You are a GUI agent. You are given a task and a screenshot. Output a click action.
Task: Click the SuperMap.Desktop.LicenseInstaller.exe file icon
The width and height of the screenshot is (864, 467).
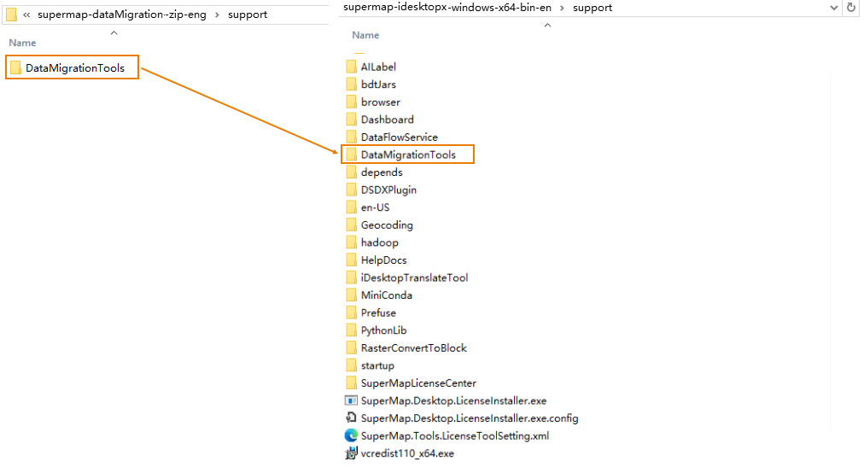click(350, 400)
